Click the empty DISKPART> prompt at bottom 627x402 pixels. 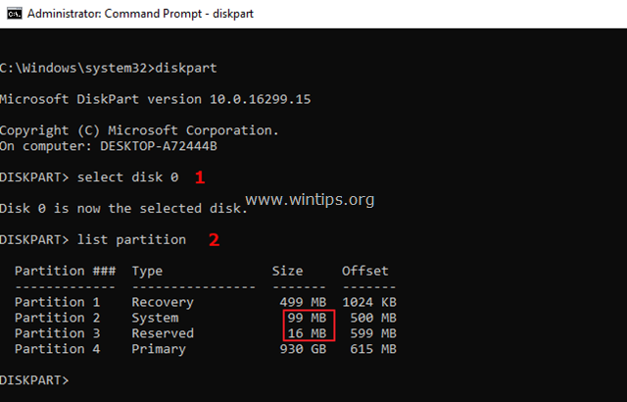pyautogui.click(x=34, y=380)
